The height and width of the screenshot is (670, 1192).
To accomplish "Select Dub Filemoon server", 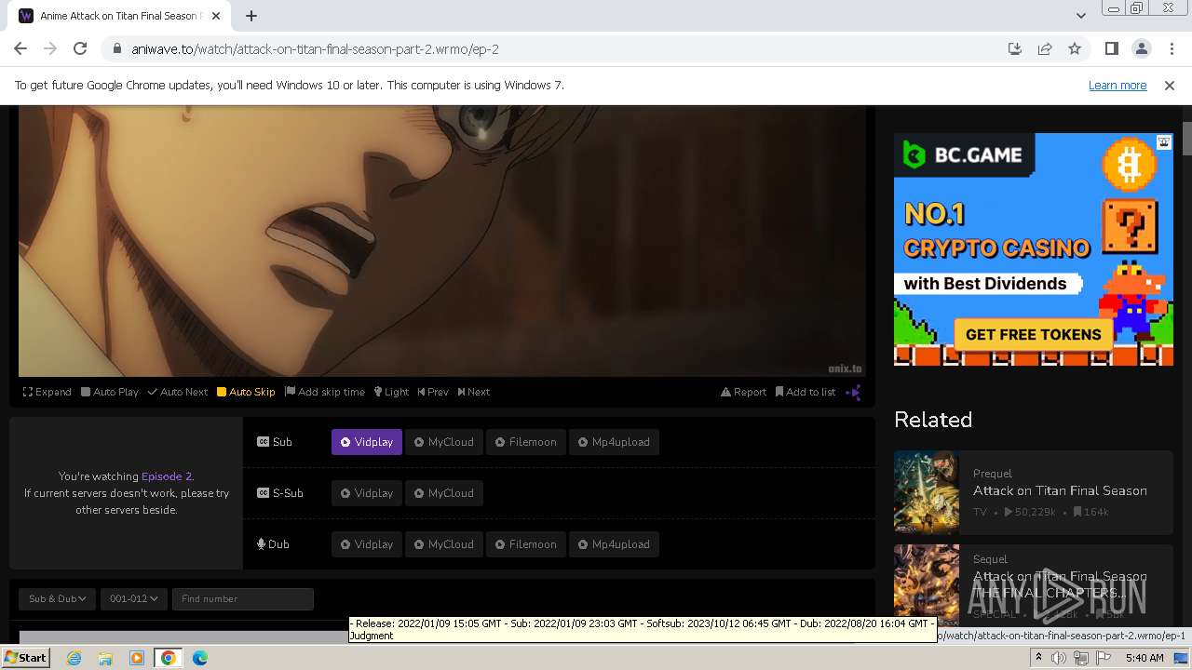I will (525, 544).
